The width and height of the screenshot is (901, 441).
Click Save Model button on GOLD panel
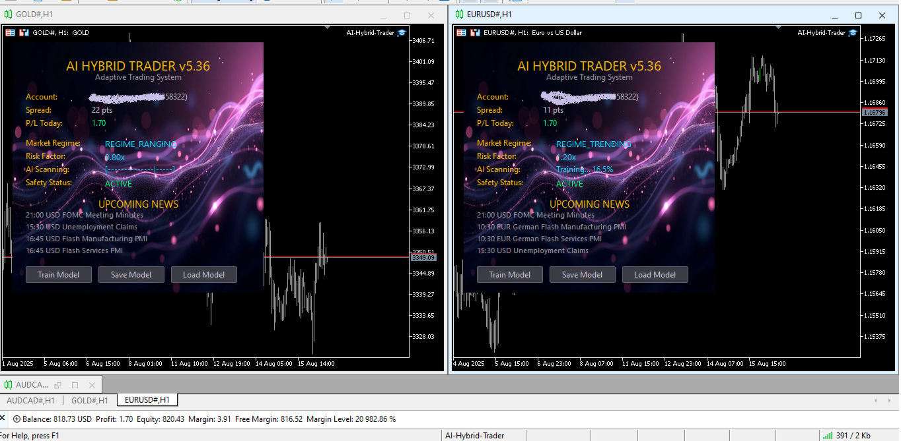tap(131, 274)
